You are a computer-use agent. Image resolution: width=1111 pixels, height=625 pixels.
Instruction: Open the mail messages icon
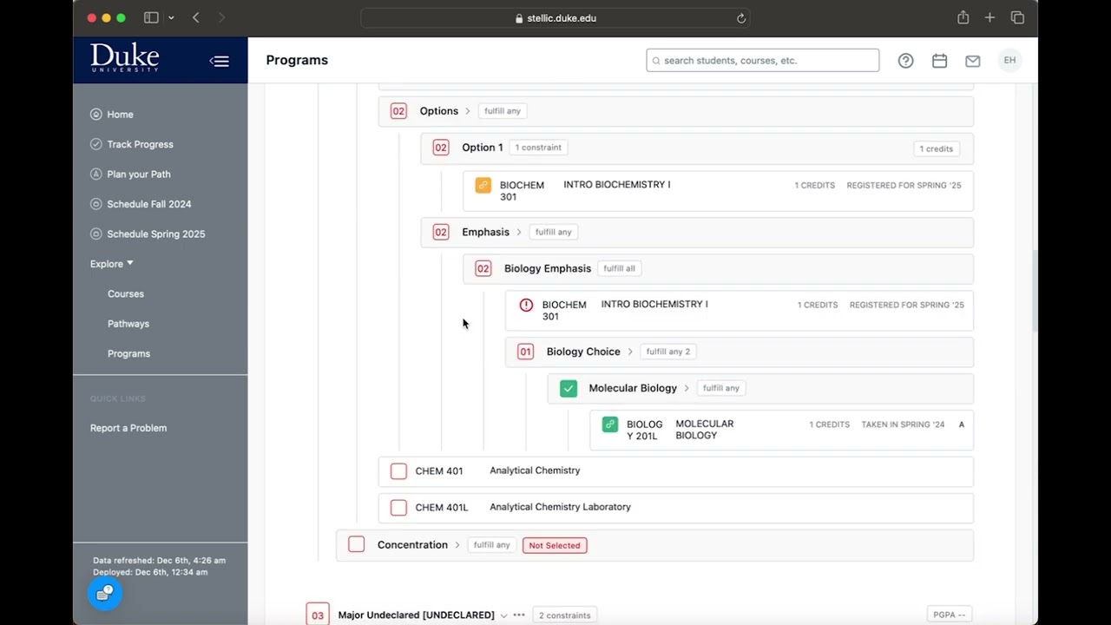coord(973,61)
